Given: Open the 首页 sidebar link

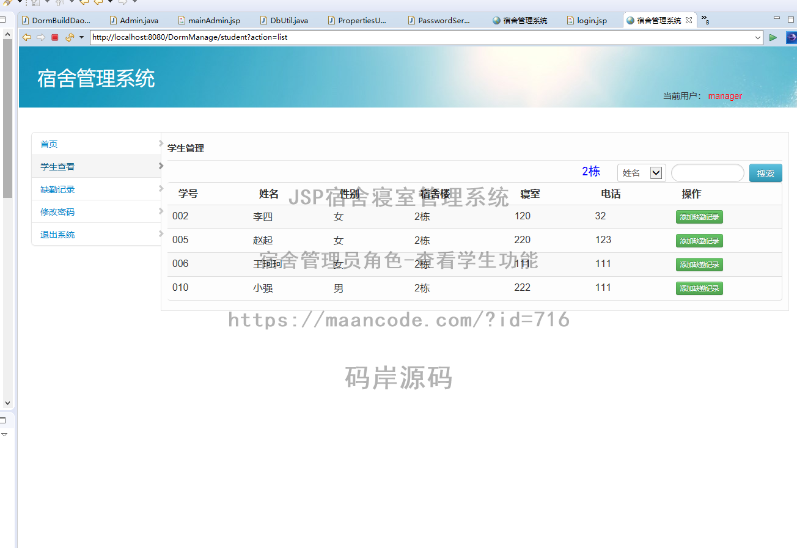Looking at the screenshot, I should point(49,144).
